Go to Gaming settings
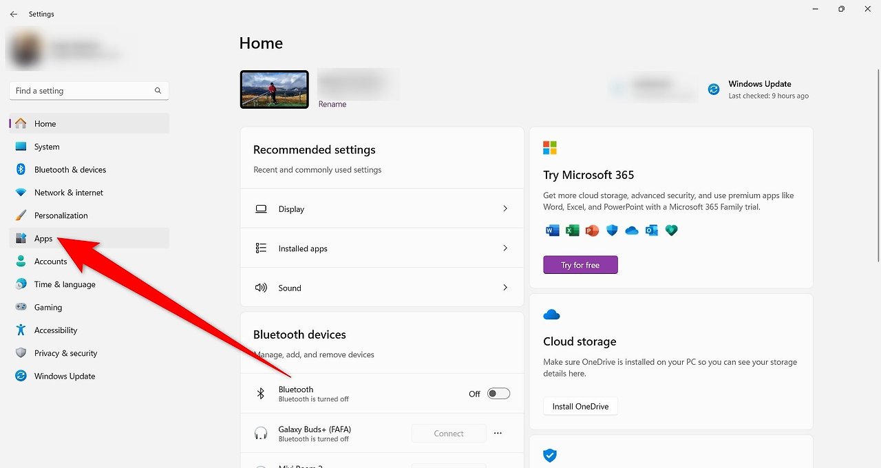Screen dimensions: 881x468 [89, 307]
